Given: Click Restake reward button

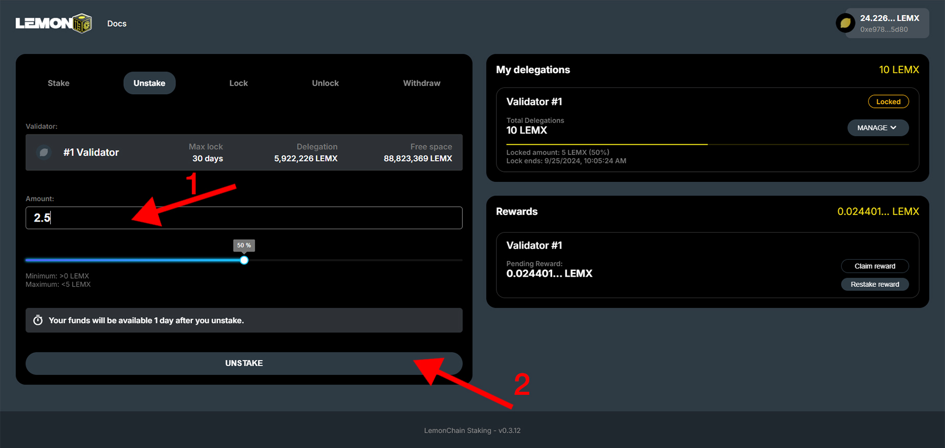Looking at the screenshot, I should 874,284.
